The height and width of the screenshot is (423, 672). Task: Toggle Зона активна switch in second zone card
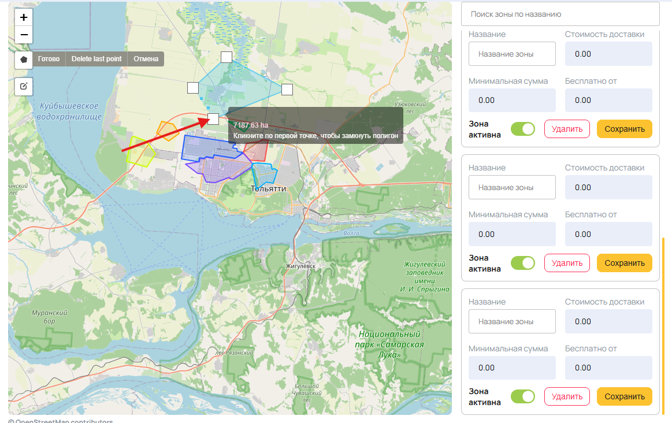(x=523, y=263)
